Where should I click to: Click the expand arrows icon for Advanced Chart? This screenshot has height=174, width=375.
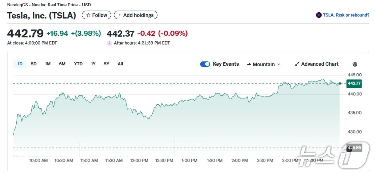297,64
